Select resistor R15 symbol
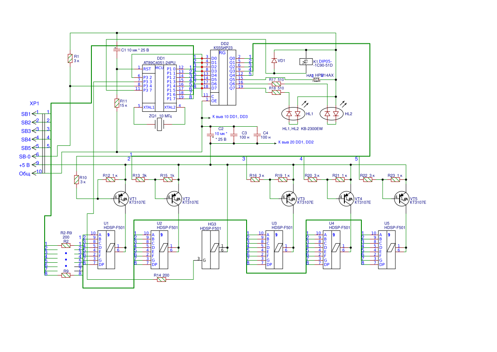The image size is (497, 352). click(168, 180)
